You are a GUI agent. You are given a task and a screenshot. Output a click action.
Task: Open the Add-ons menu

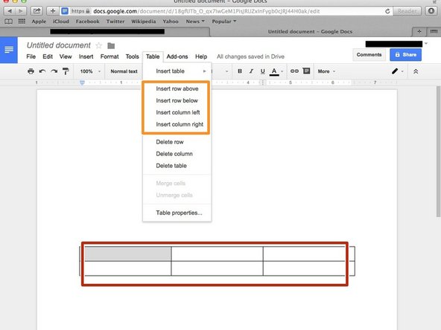coord(177,56)
